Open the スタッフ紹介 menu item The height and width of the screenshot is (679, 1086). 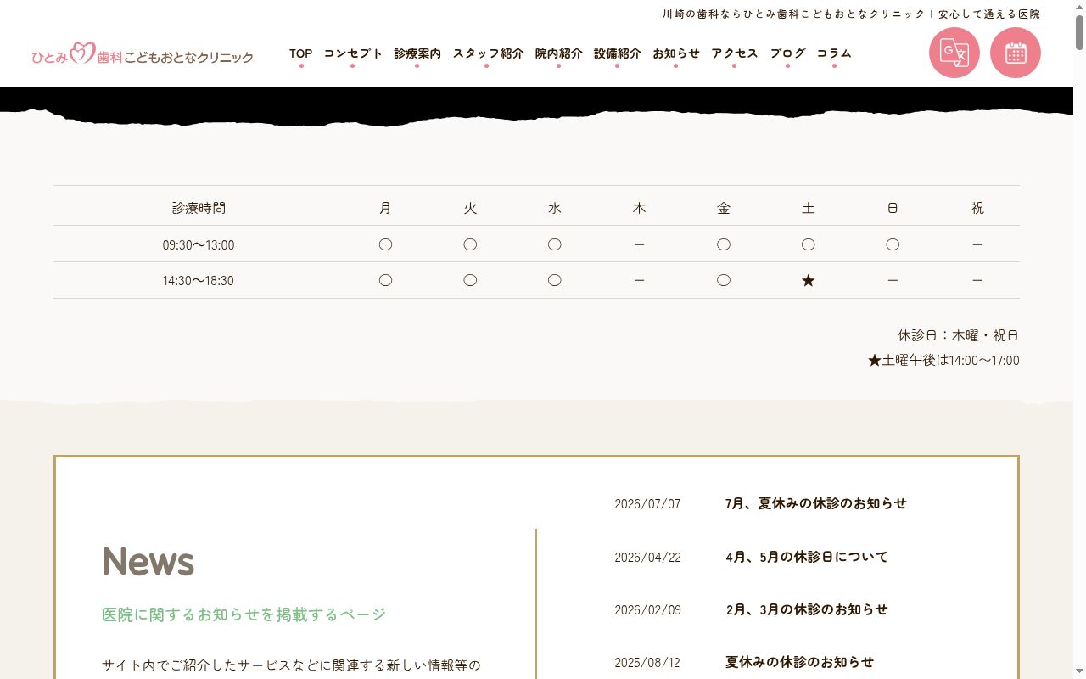(x=488, y=53)
